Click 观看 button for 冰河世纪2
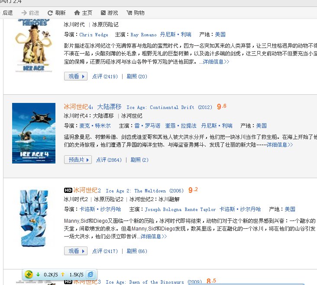This screenshot has height=285, width=317. (76, 251)
